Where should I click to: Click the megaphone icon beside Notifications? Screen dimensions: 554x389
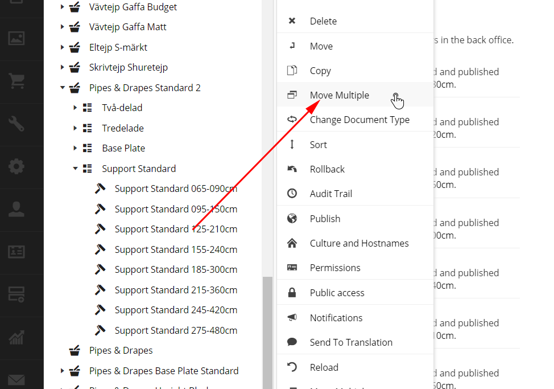[x=292, y=318]
